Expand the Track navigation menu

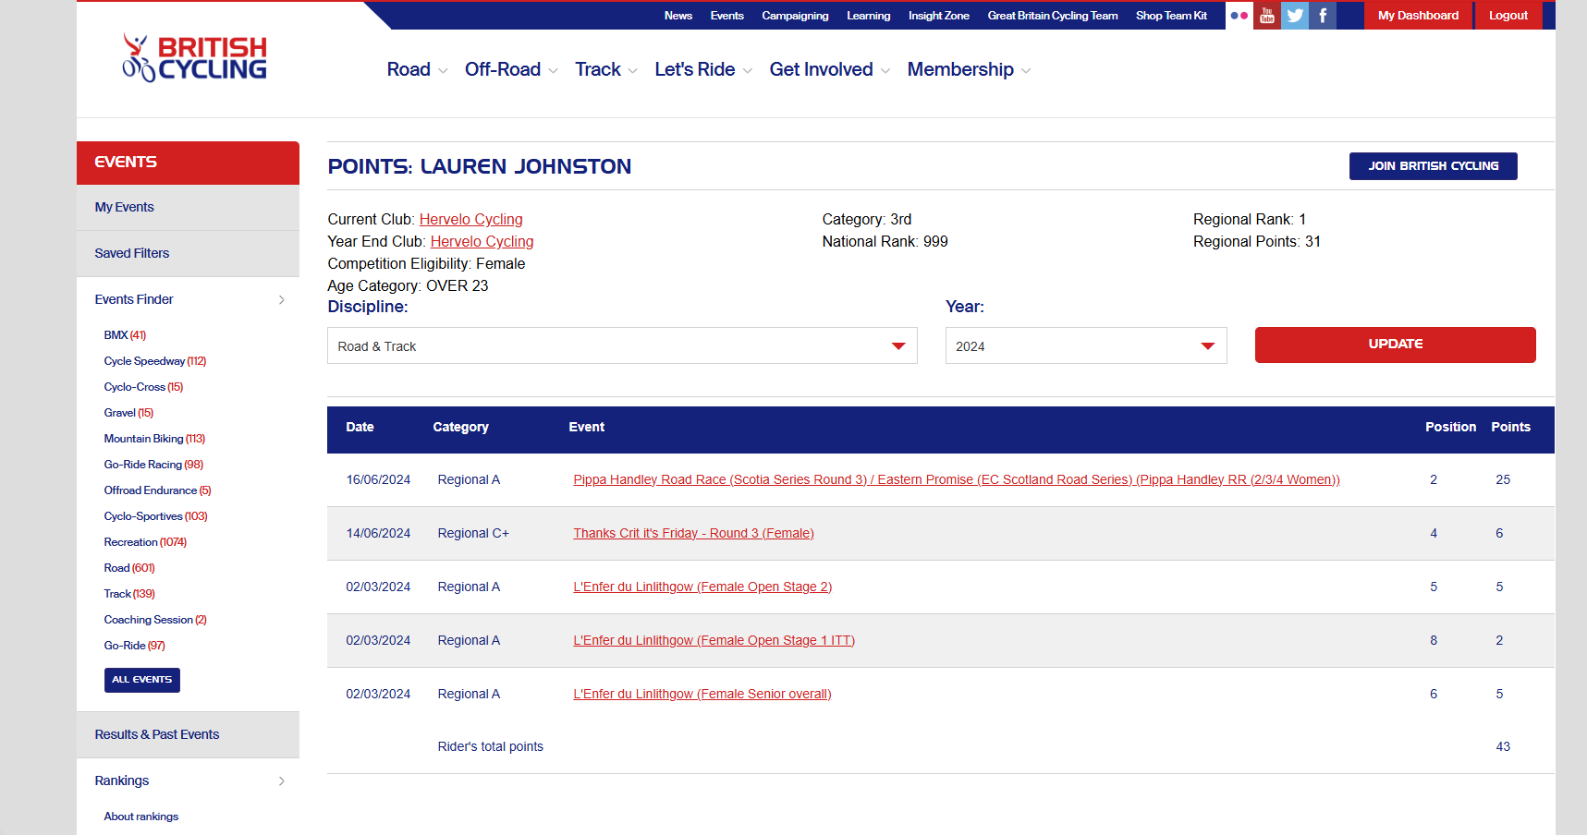pyautogui.click(x=605, y=70)
